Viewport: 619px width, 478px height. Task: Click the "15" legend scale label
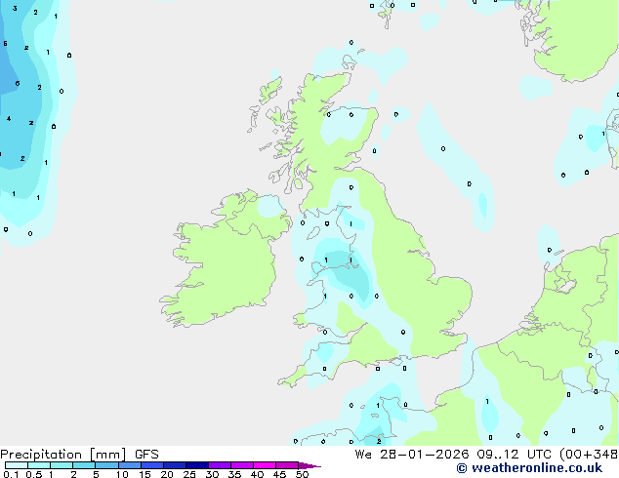(x=144, y=474)
